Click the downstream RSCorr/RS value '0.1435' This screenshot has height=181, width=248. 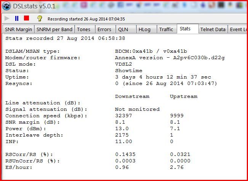125,154
